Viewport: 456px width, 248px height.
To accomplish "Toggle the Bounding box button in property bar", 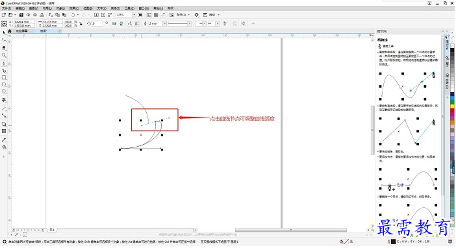I will 243,23.
